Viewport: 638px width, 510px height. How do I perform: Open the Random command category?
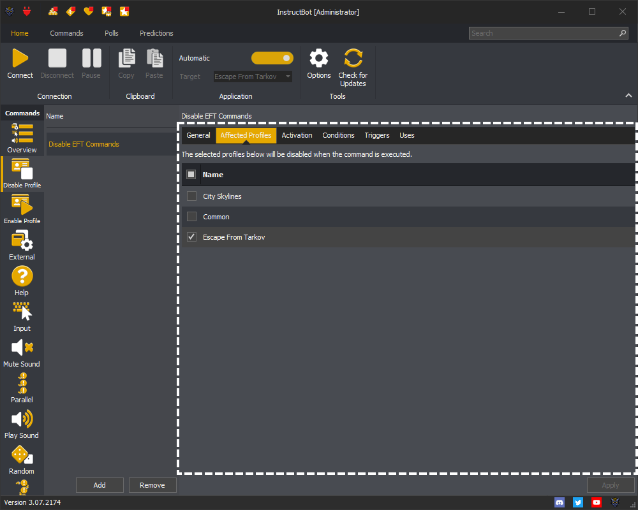click(x=22, y=460)
